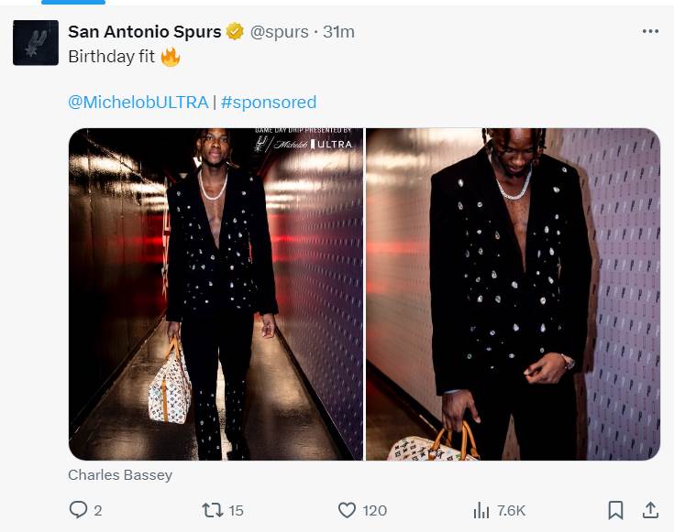Open view analytics bar chart icon
Image resolution: width=674 pixels, height=532 pixels.
click(481, 511)
